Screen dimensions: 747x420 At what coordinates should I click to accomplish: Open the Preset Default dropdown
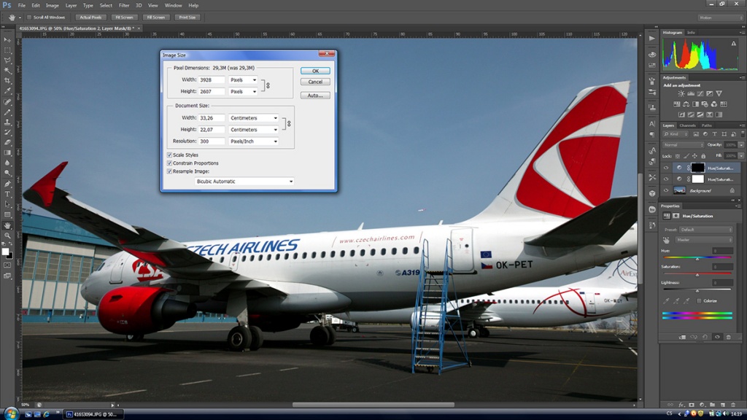point(706,230)
